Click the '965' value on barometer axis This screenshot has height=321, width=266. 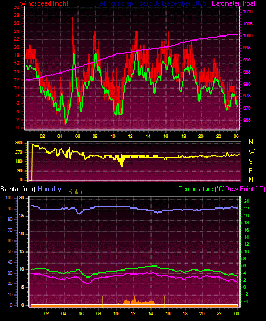click(247, 120)
